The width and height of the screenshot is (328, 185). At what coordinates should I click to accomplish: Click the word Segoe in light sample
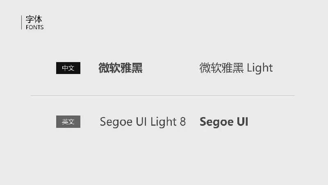point(116,122)
